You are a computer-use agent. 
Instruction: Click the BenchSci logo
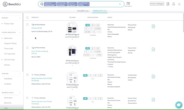pyautogui.click(x=12, y=4)
